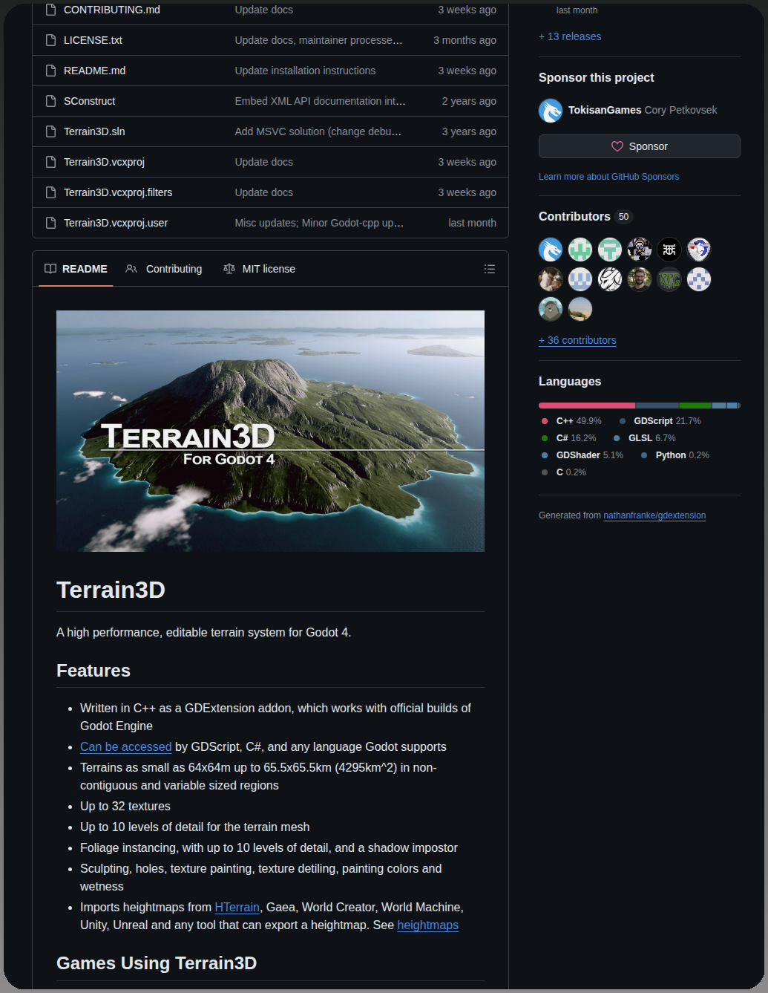Image resolution: width=768 pixels, height=993 pixels.
Task: Filter by C# 16.2% language
Action: (568, 438)
